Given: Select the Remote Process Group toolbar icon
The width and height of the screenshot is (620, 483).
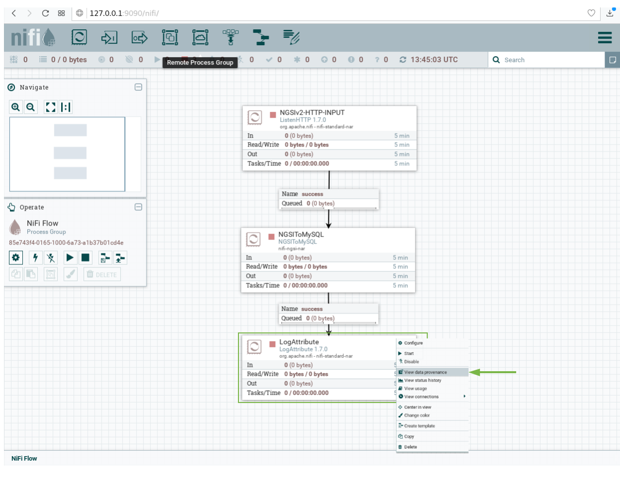Looking at the screenshot, I should [x=200, y=37].
